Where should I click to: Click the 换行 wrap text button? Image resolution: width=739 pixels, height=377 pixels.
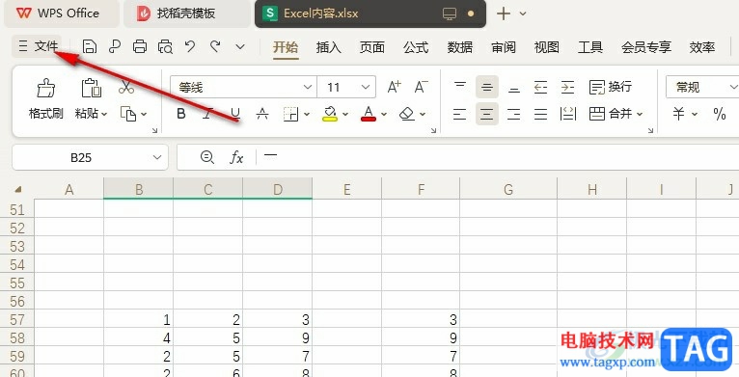pos(611,87)
